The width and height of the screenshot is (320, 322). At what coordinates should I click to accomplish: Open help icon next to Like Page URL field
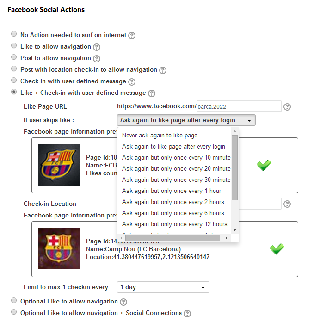(x=287, y=107)
